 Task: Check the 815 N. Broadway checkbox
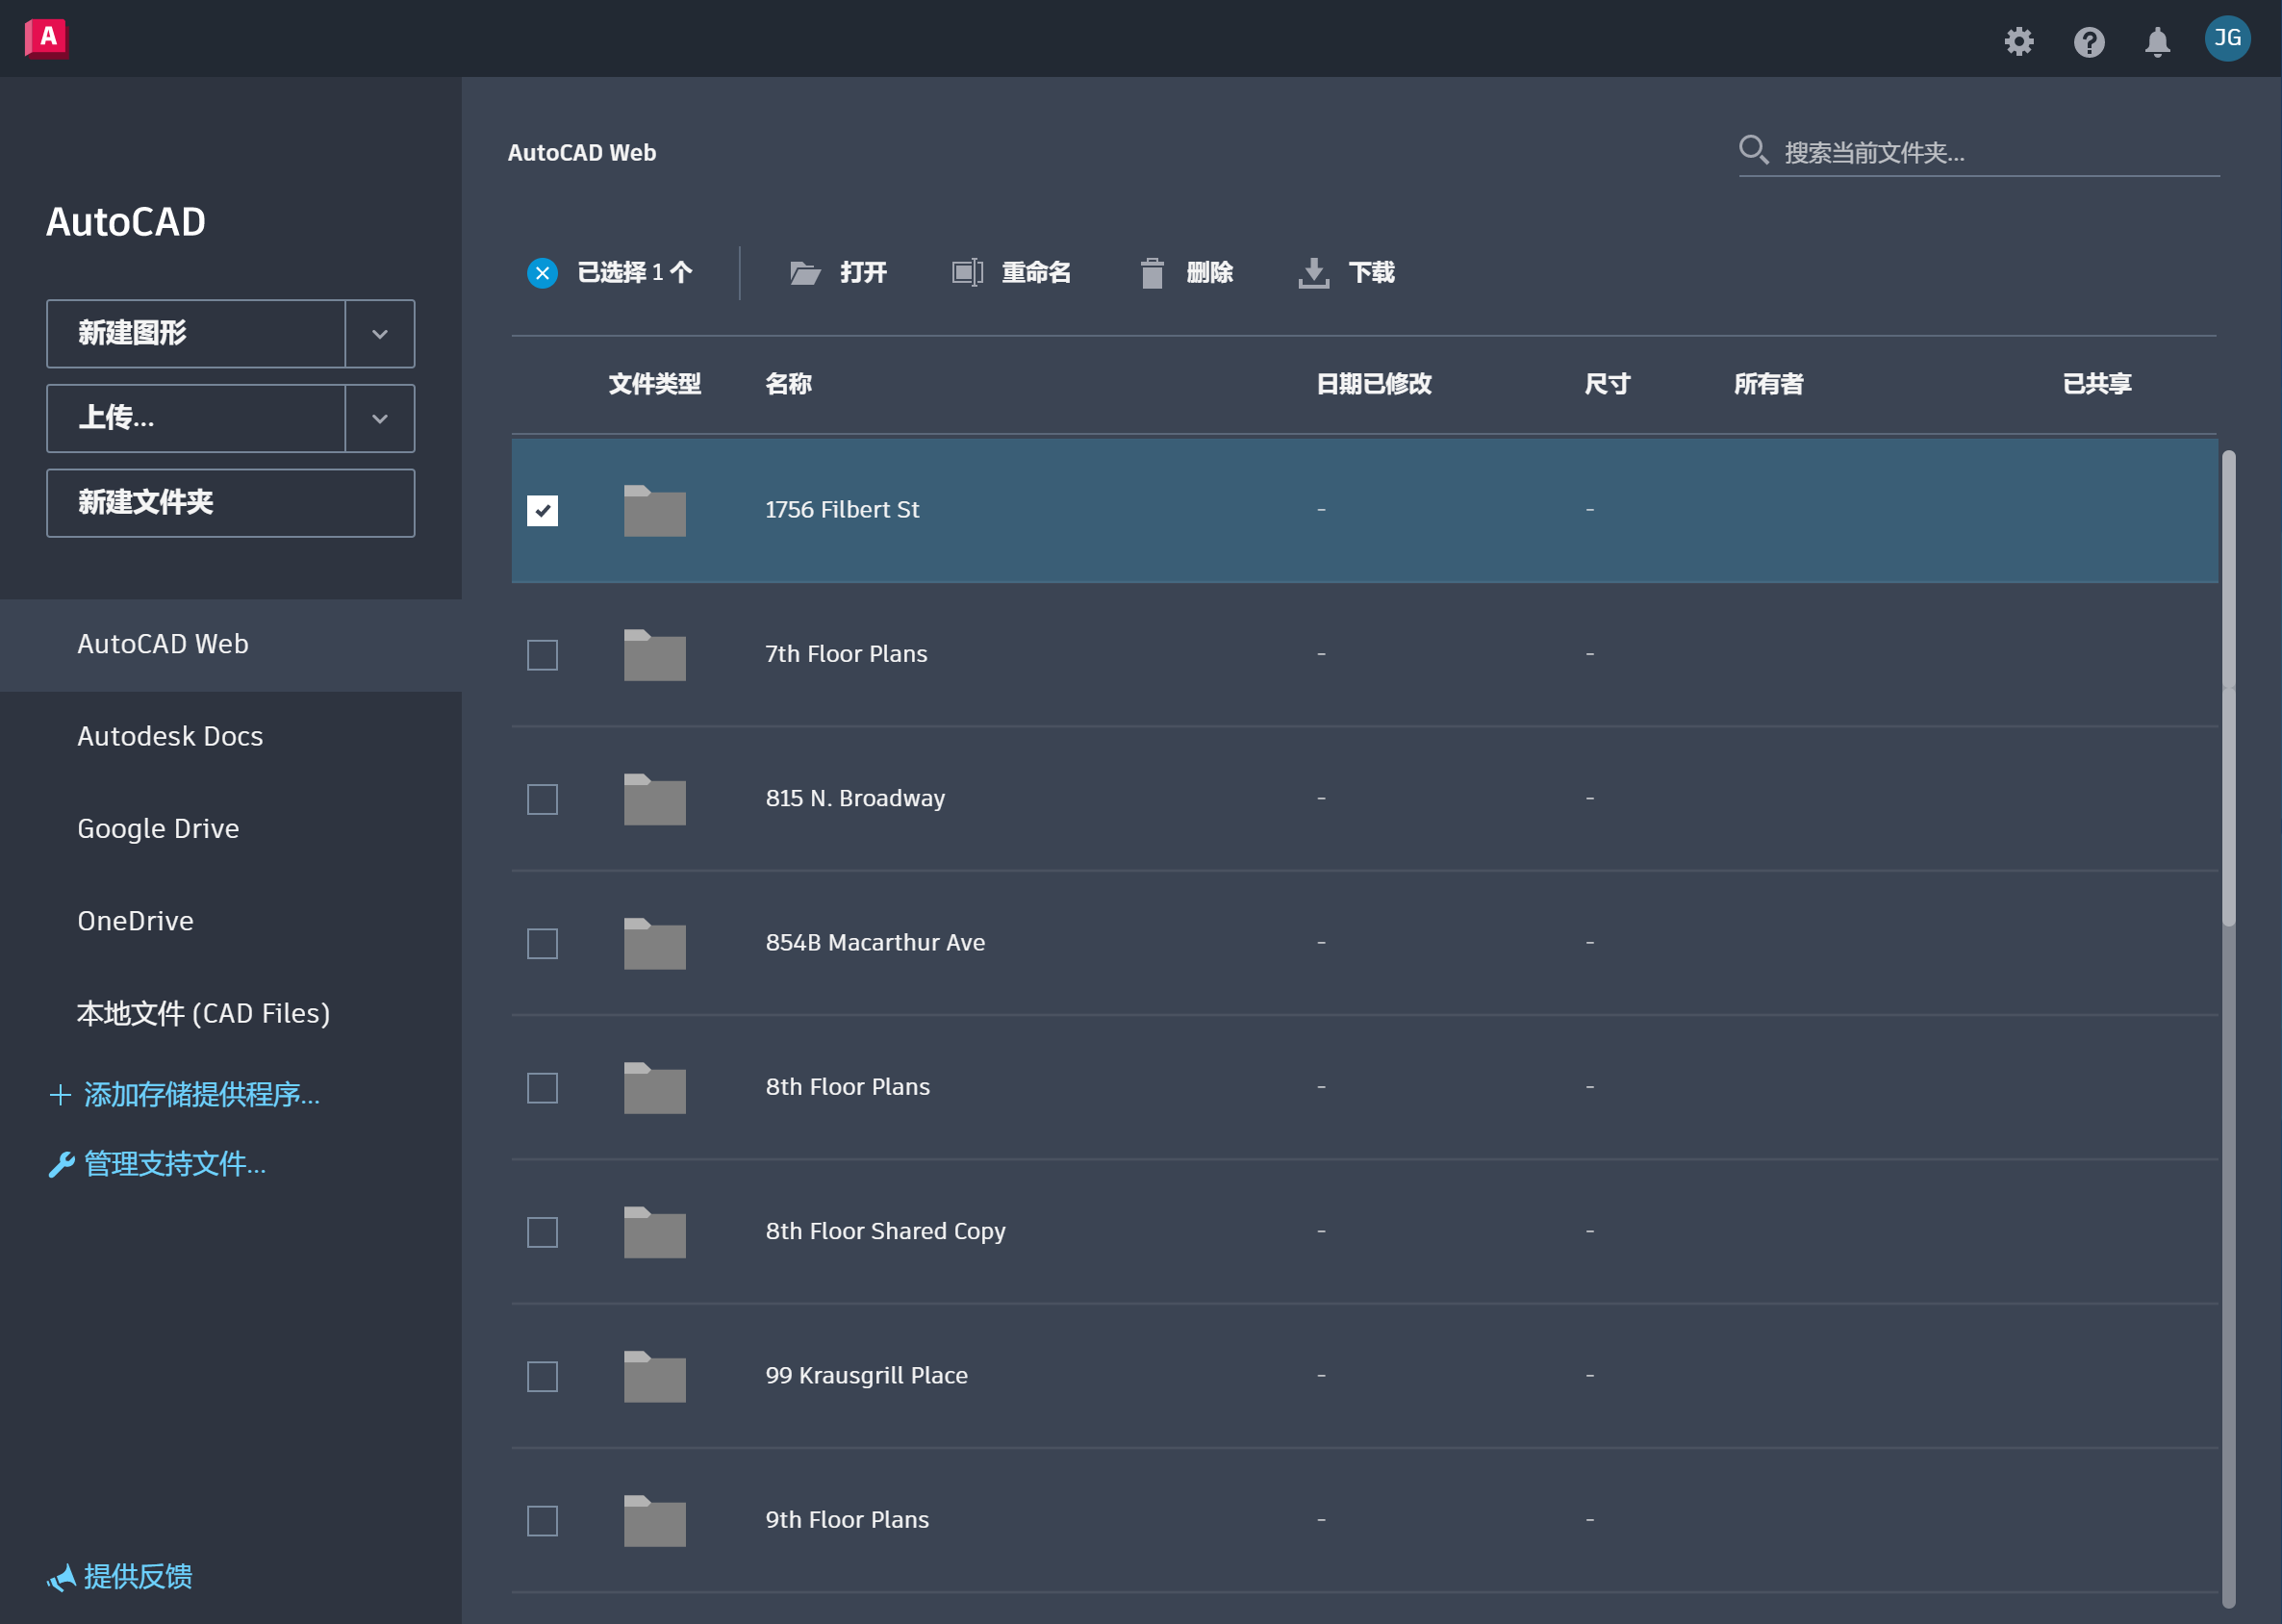click(x=542, y=799)
